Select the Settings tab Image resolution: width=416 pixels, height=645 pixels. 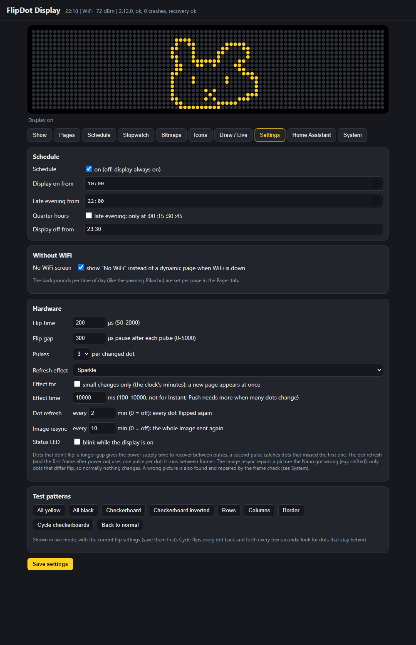point(270,135)
